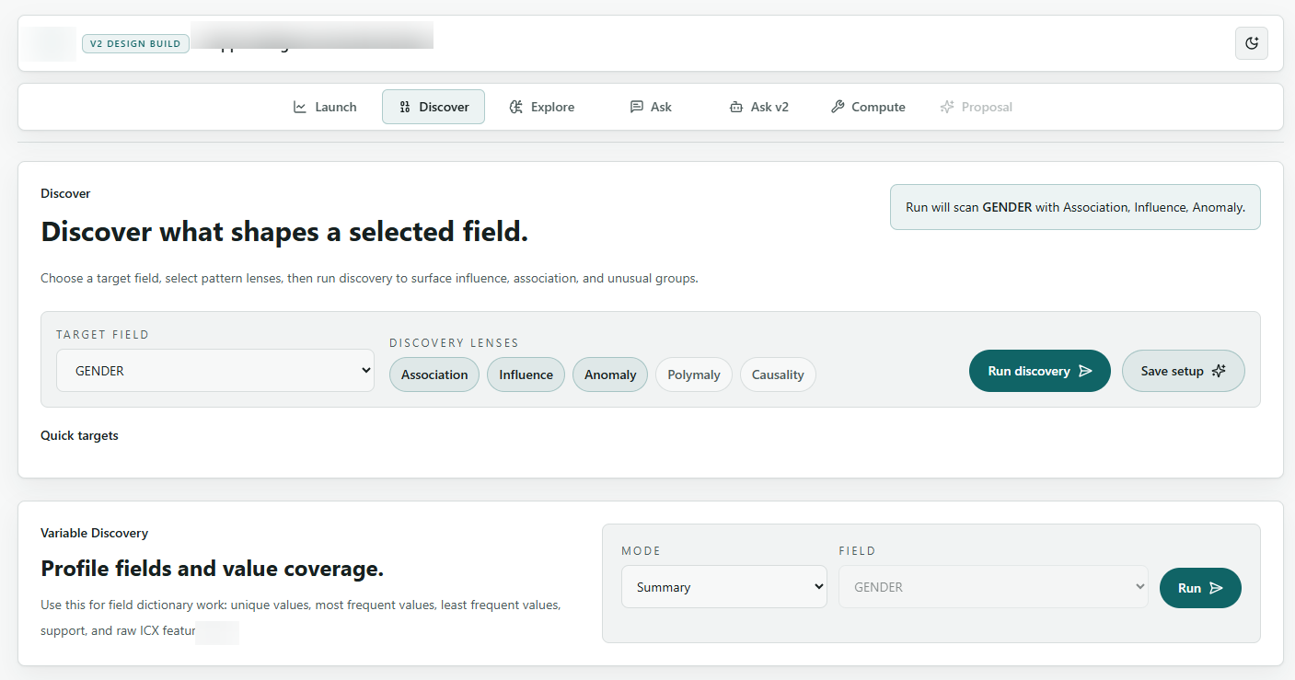Click the Profile fields and value coverage heading
The width and height of the screenshot is (1295, 680).
coord(212,569)
